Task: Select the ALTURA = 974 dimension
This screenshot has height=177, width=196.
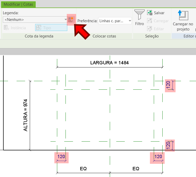Action: point(26,115)
